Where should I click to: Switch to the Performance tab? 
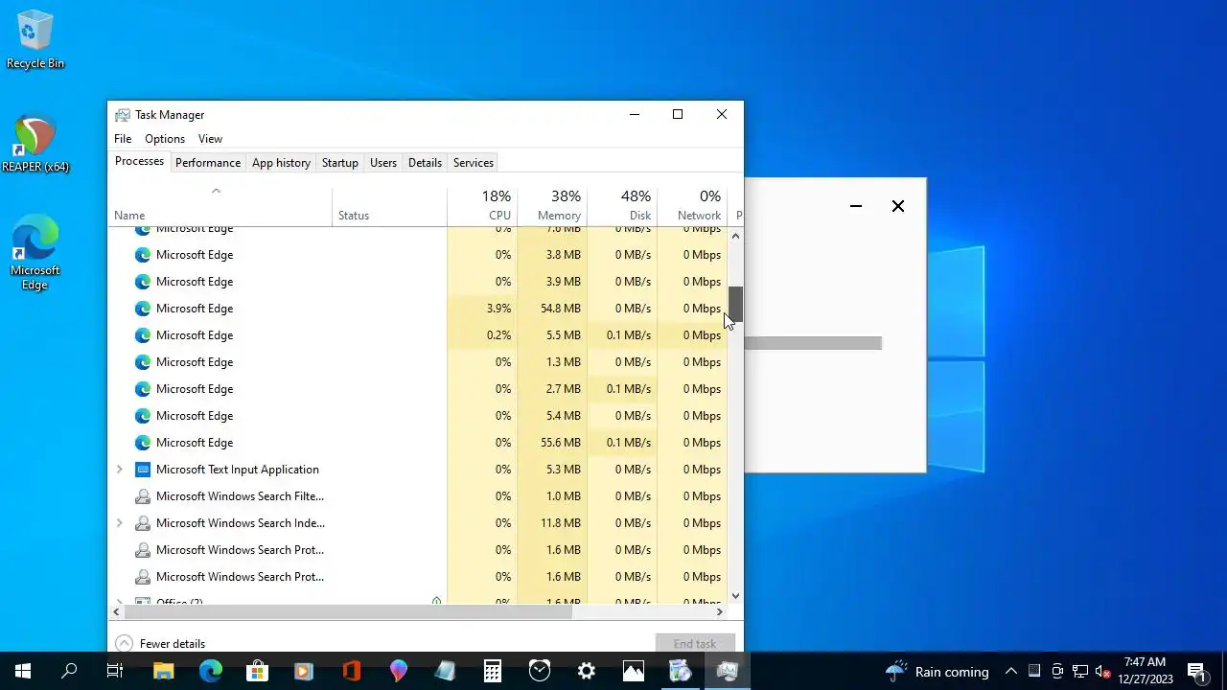tap(208, 163)
